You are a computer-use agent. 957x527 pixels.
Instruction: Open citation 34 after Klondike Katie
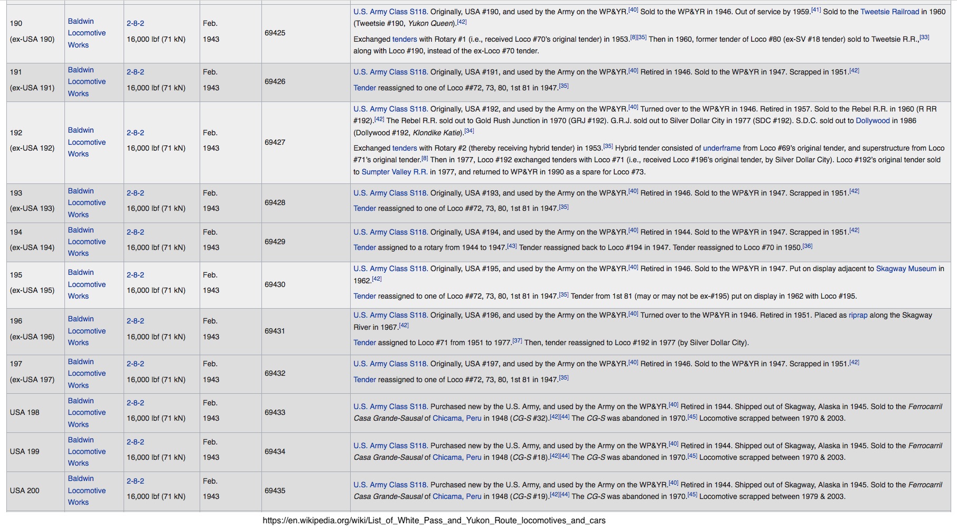coord(469,131)
